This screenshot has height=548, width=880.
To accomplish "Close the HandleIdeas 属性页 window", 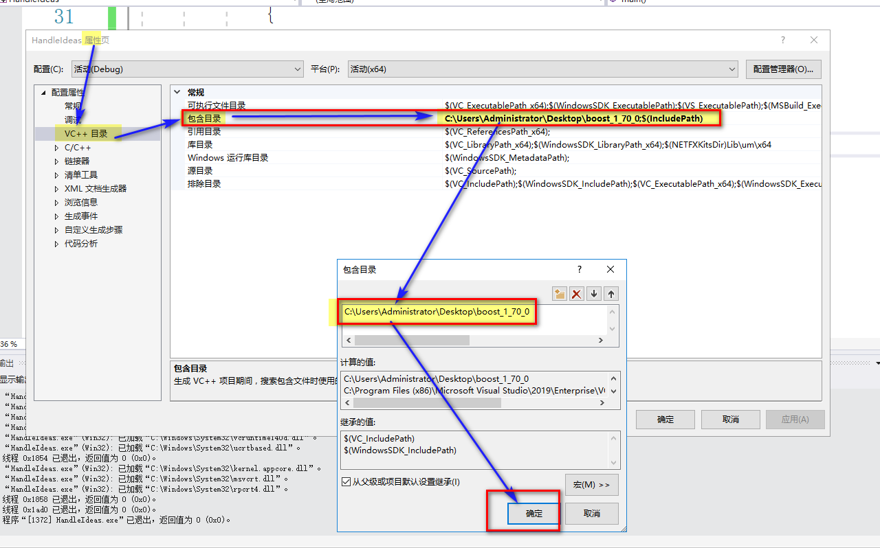I will [x=814, y=41].
